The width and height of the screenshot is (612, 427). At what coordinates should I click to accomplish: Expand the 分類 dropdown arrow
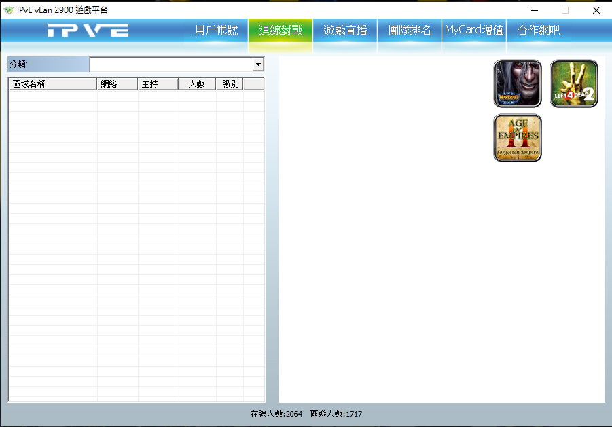coord(258,64)
